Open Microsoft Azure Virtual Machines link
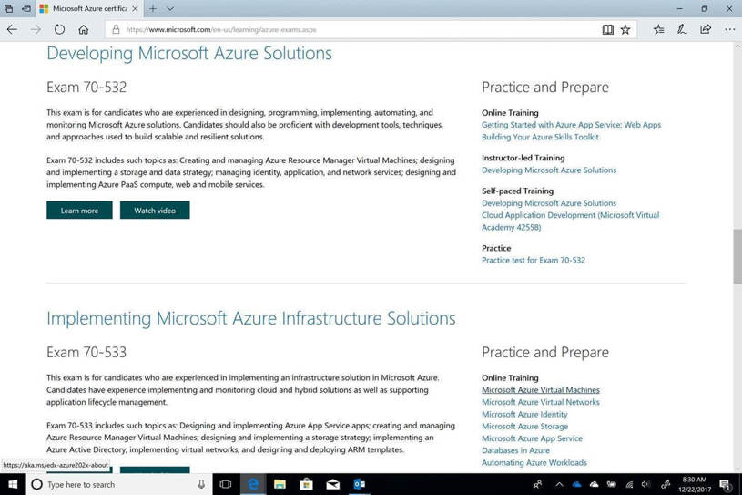Screen dimensions: 742x495 [540, 390]
